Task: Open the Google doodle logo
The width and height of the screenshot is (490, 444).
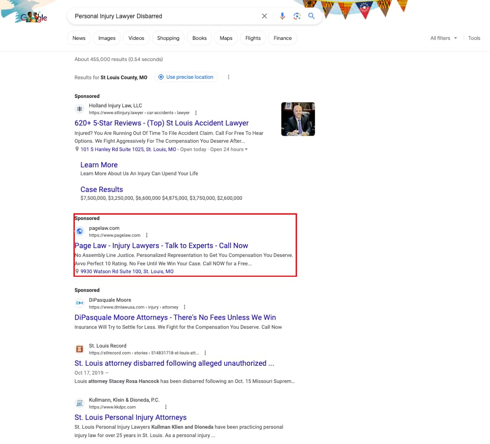Action: (33, 17)
